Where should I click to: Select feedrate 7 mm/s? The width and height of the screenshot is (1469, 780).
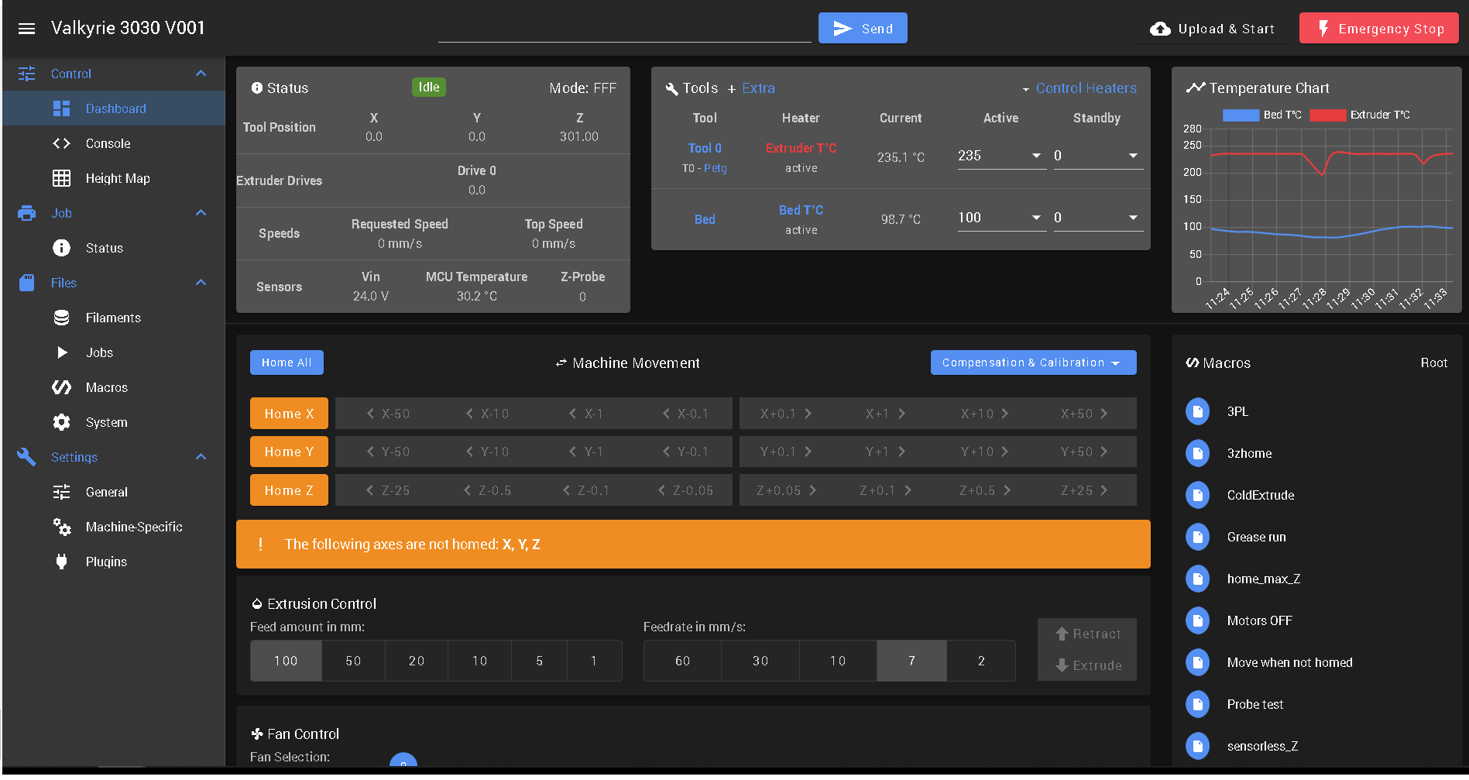[911, 661]
